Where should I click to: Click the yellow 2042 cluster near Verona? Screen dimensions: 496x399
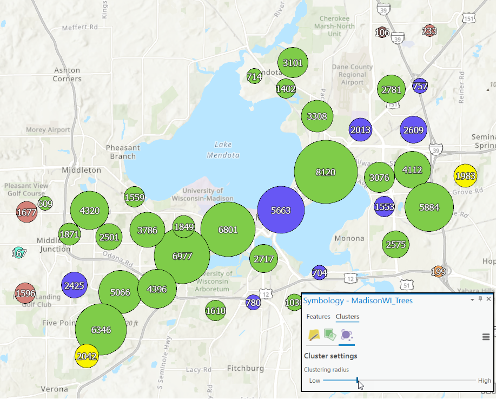click(86, 357)
